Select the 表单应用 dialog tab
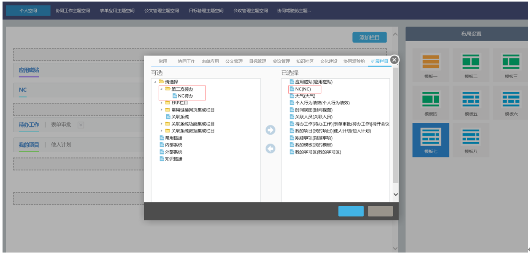This screenshot has width=530, height=258. pyautogui.click(x=210, y=61)
